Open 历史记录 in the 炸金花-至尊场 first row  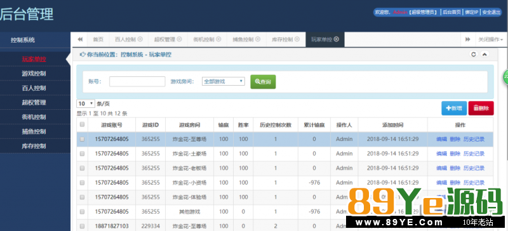tap(474, 139)
